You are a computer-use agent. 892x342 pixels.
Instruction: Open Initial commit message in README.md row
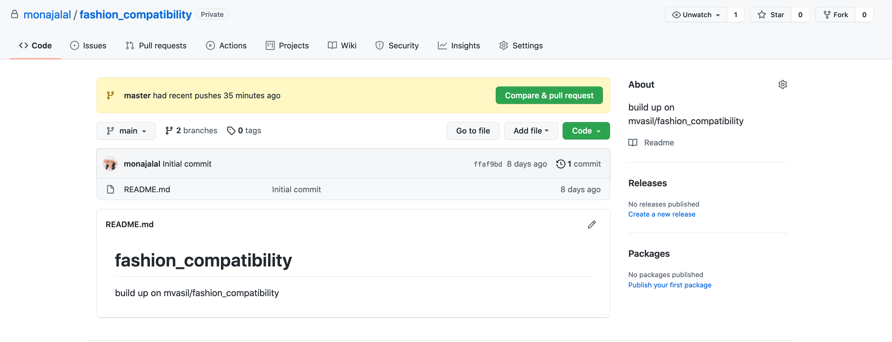[296, 189]
